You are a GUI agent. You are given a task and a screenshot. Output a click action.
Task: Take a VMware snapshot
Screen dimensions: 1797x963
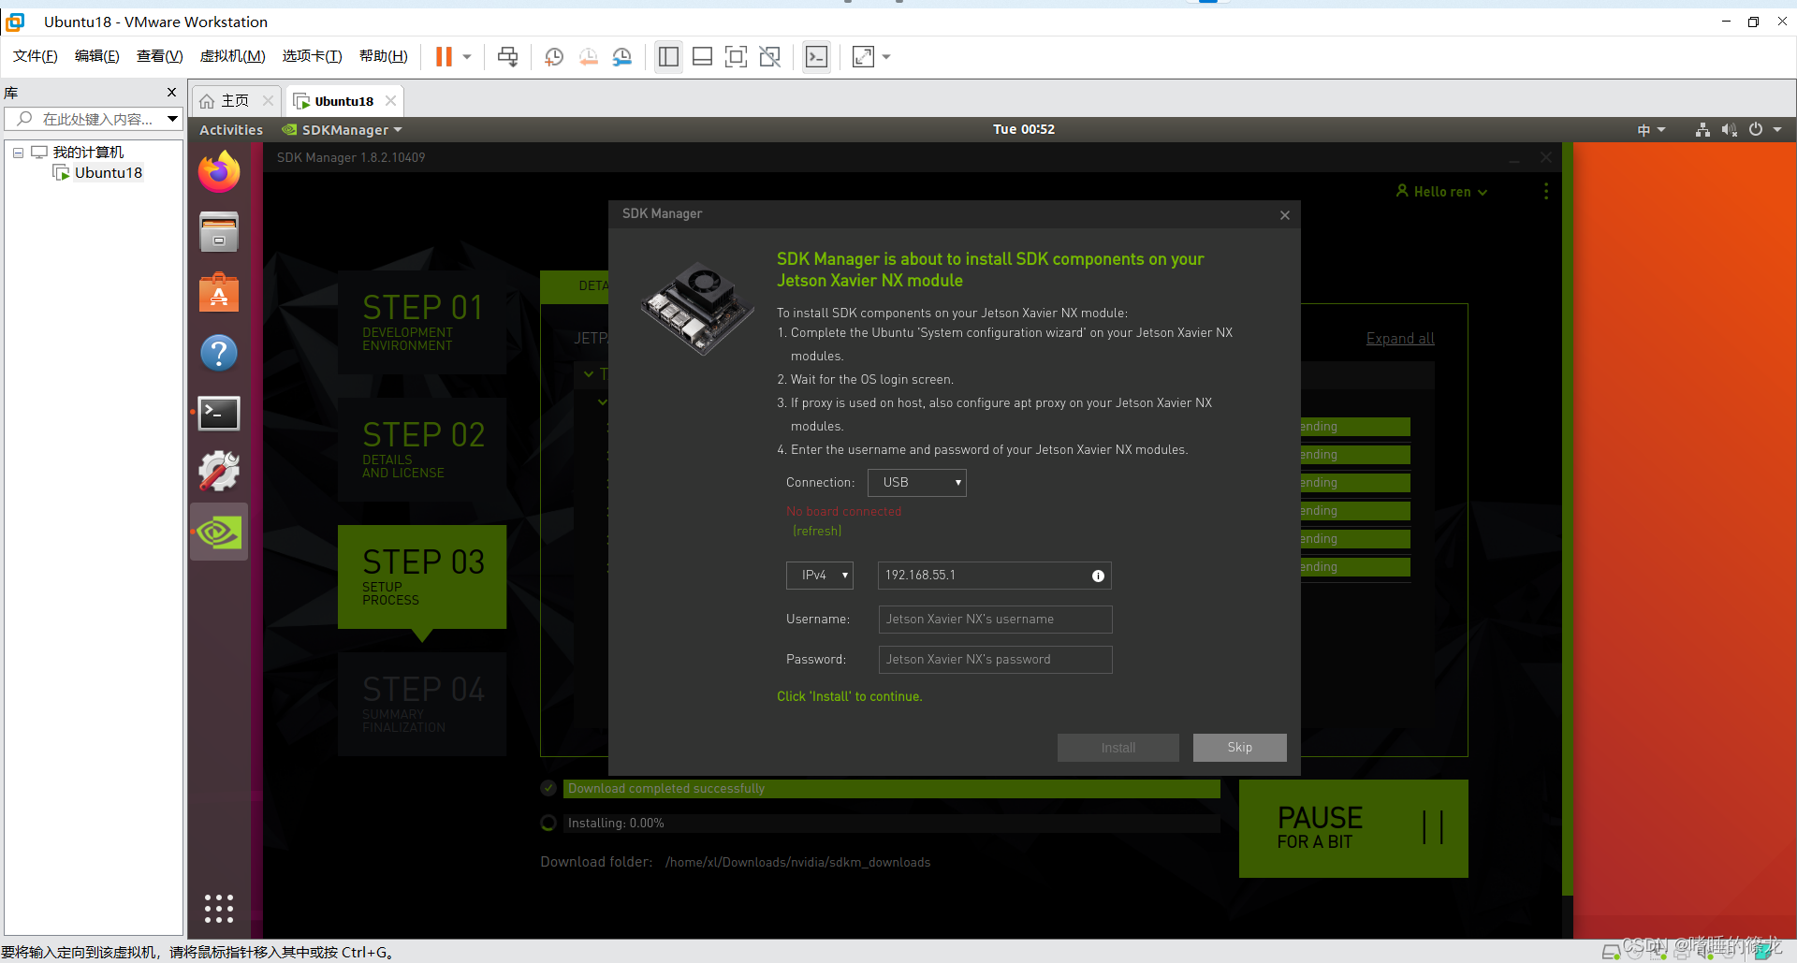point(554,57)
